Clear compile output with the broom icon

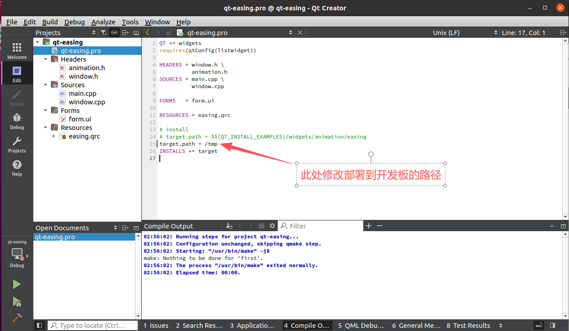click(229, 226)
